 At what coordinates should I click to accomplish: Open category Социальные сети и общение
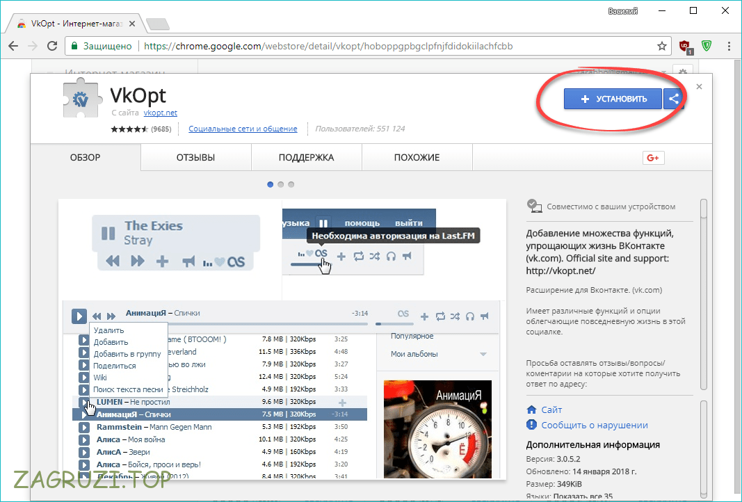point(243,129)
